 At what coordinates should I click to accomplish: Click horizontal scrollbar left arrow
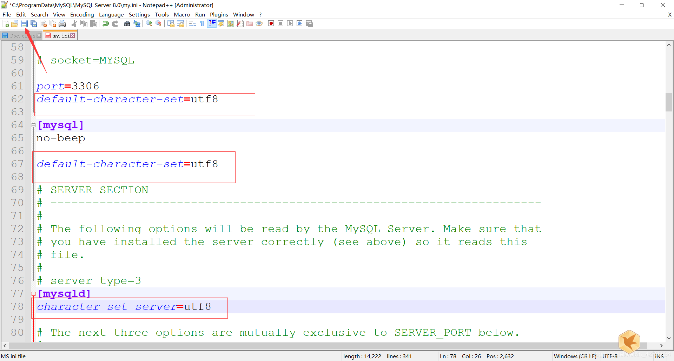tap(5, 346)
